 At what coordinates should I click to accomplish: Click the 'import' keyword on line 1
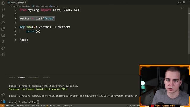(46, 10)
